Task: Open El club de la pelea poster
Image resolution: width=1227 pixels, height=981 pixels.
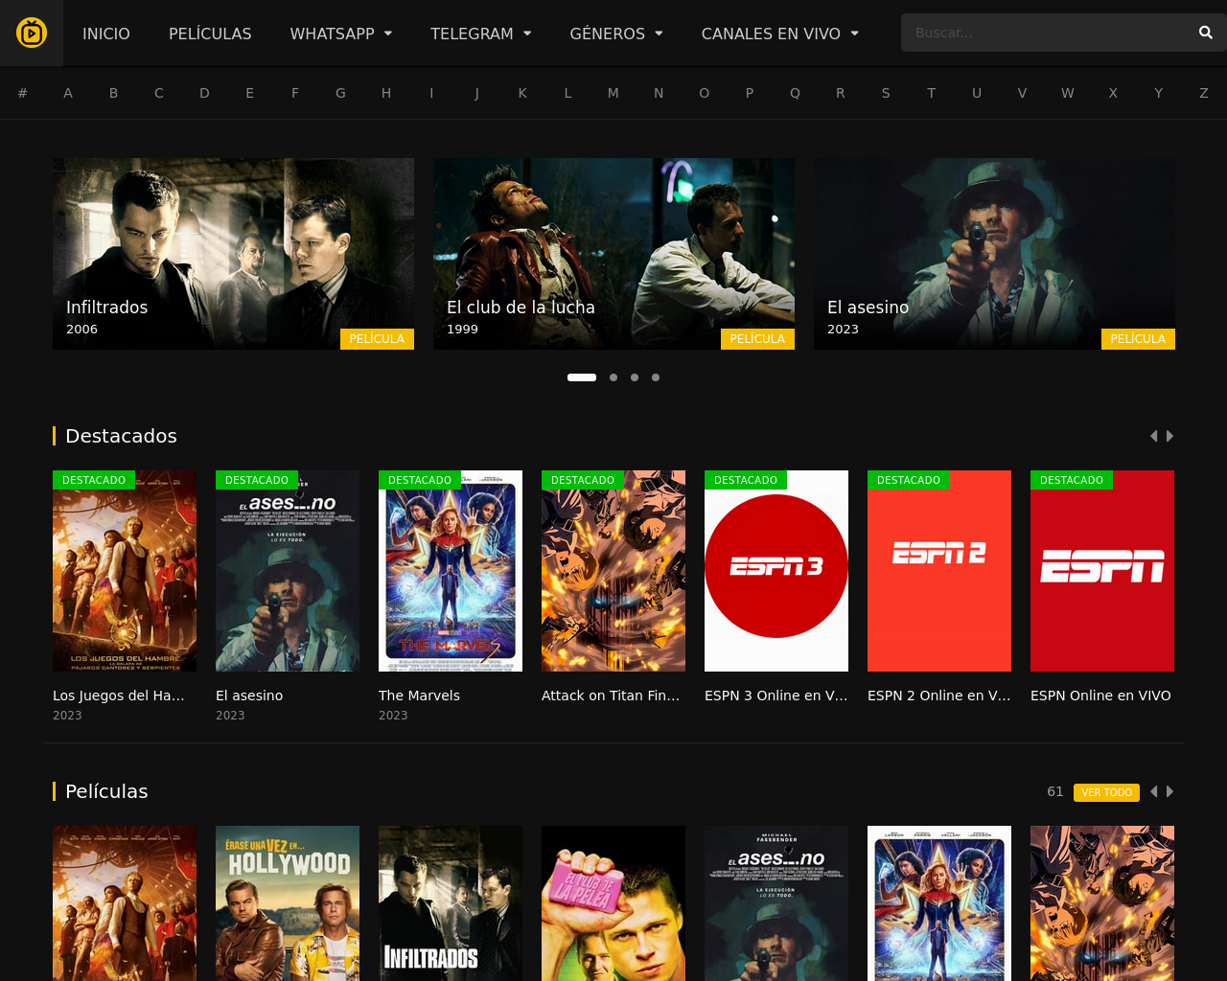Action: point(613,903)
